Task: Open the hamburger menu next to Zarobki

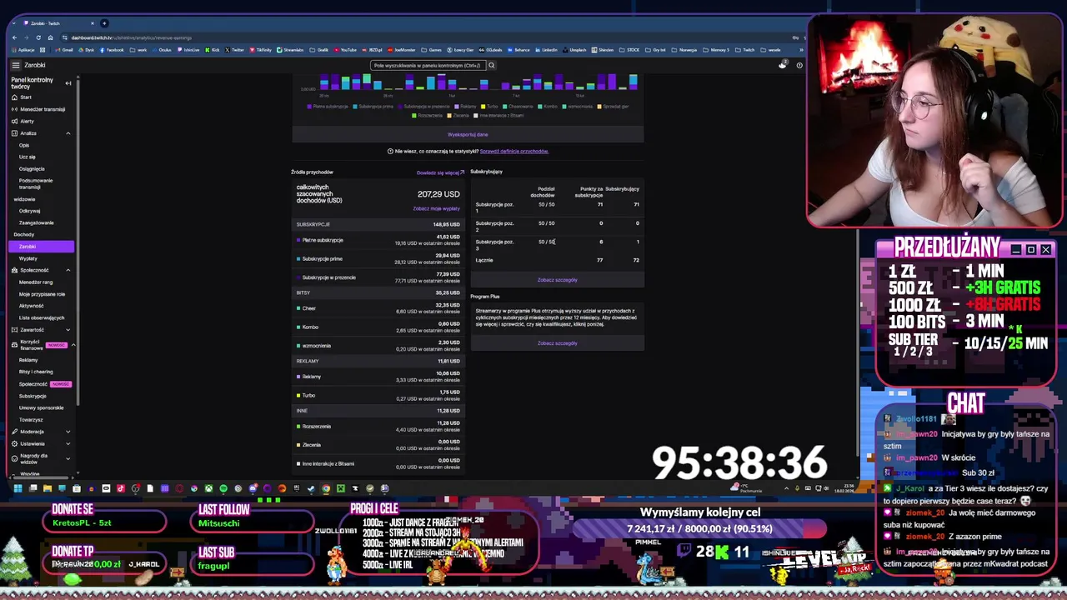Action: (15, 65)
